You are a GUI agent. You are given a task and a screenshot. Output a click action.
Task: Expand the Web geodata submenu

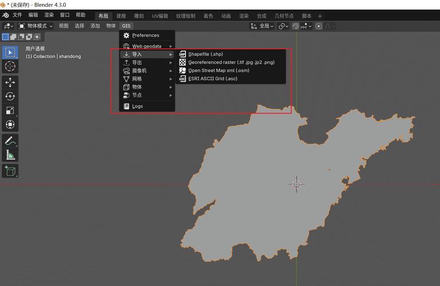[x=147, y=46]
